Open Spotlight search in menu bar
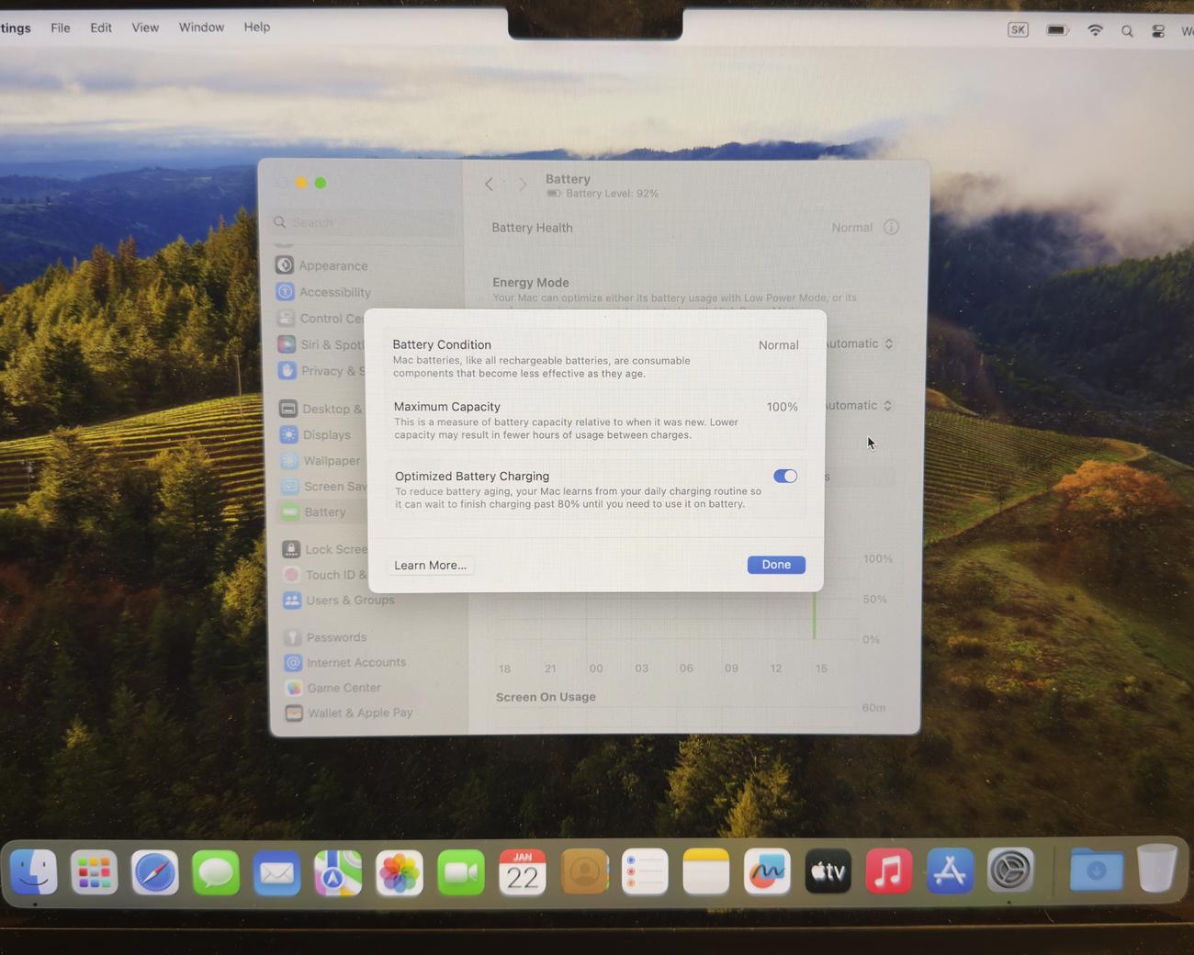1194x955 pixels. (x=1127, y=31)
